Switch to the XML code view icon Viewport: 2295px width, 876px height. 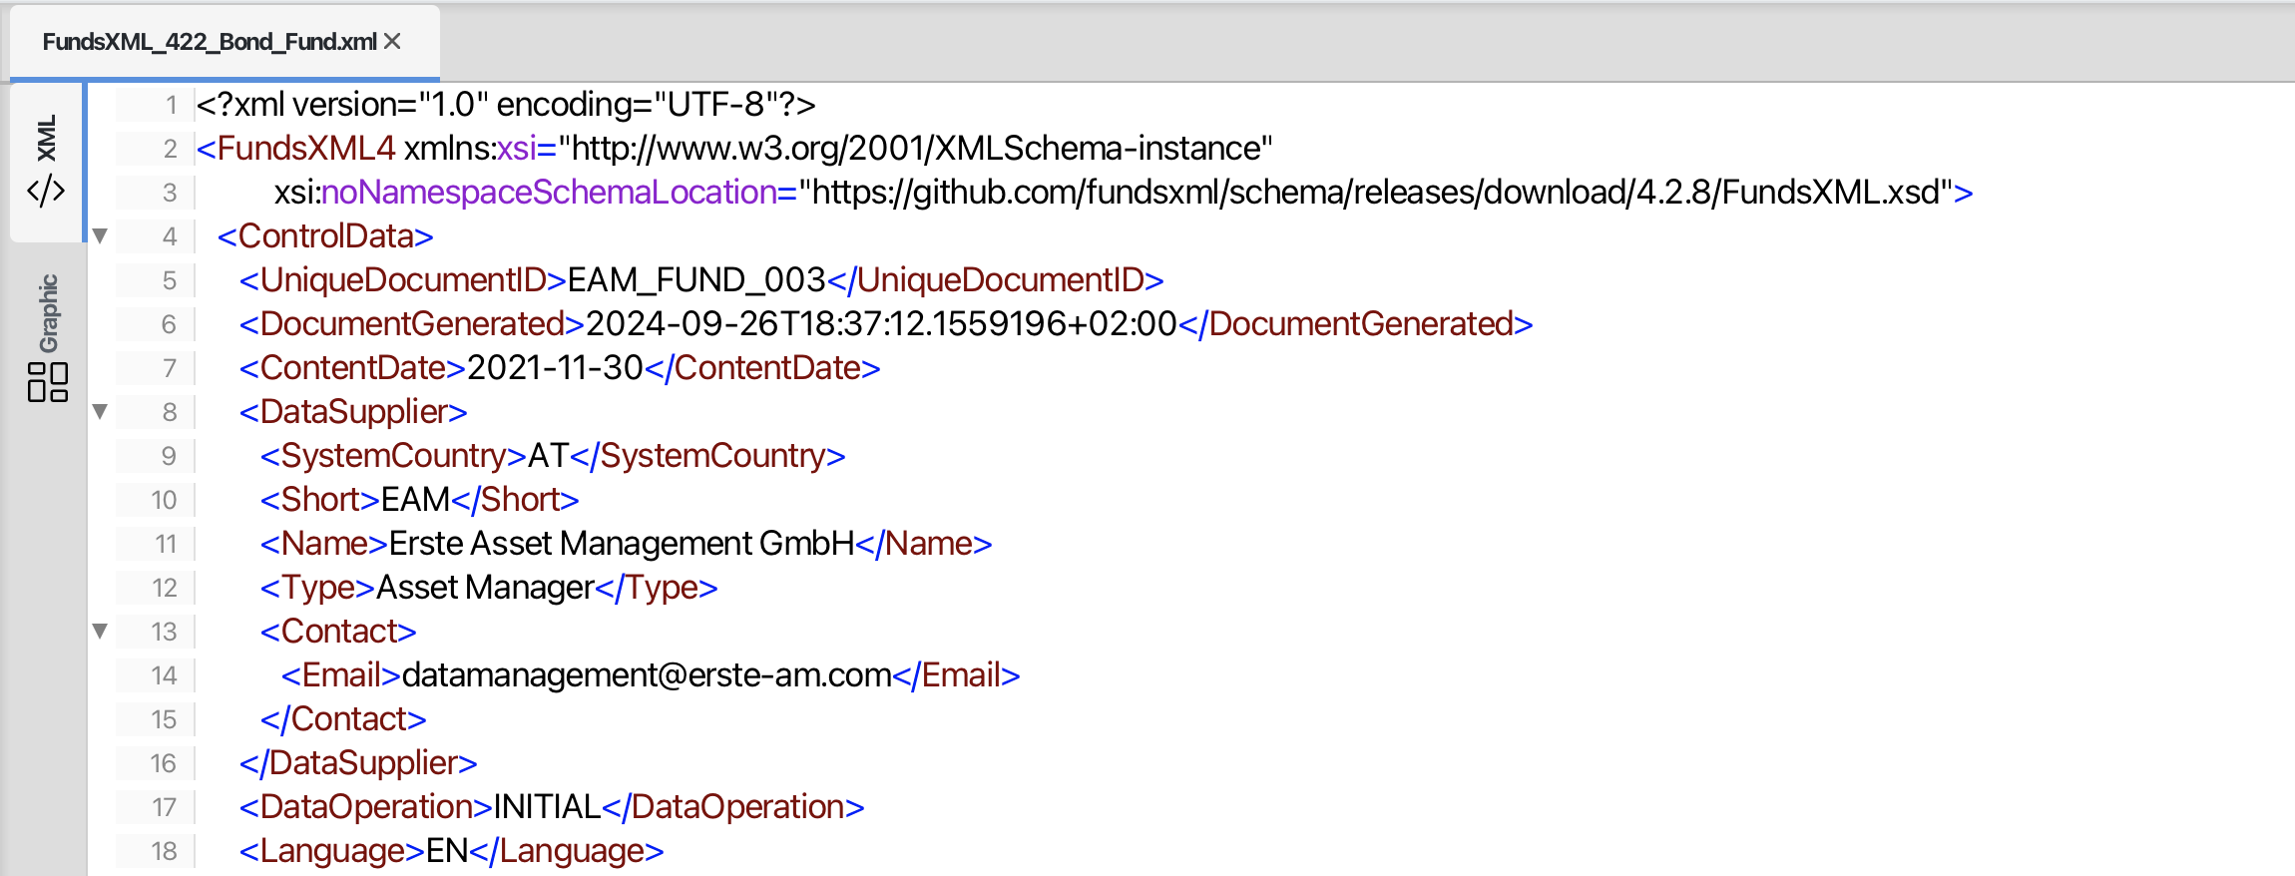[x=46, y=190]
